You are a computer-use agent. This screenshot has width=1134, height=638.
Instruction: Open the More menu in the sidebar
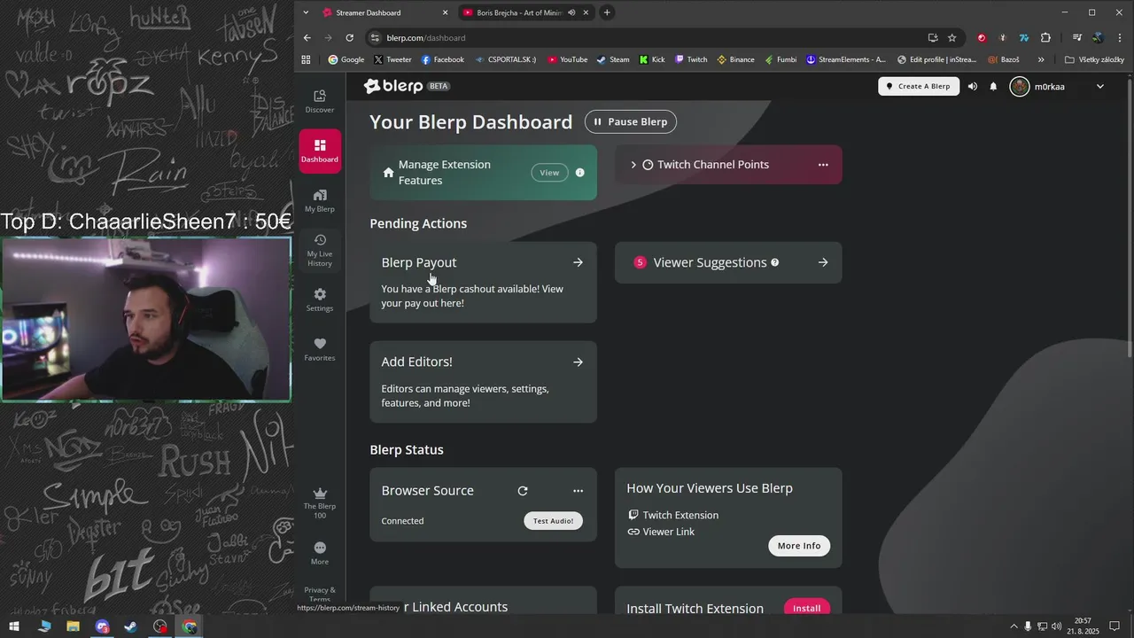[x=320, y=553]
